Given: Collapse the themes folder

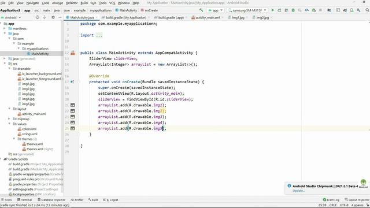Looking at the screenshot, I should [x=14, y=139].
